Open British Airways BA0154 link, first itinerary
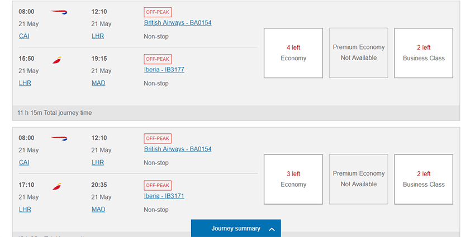This screenshot has width=475, height=237. [x=178, y=23]
